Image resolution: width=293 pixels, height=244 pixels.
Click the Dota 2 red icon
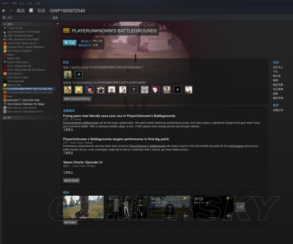tap(5, 55)
